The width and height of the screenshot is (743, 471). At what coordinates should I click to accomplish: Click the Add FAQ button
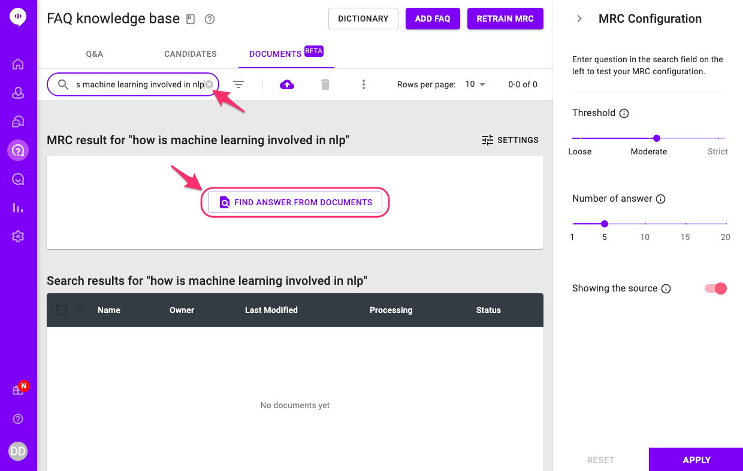(x=433, y=19)
